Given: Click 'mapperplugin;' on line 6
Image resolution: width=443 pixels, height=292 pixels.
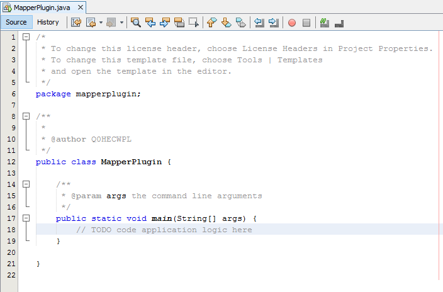Looking at the screenshot, I should point(108,94).
